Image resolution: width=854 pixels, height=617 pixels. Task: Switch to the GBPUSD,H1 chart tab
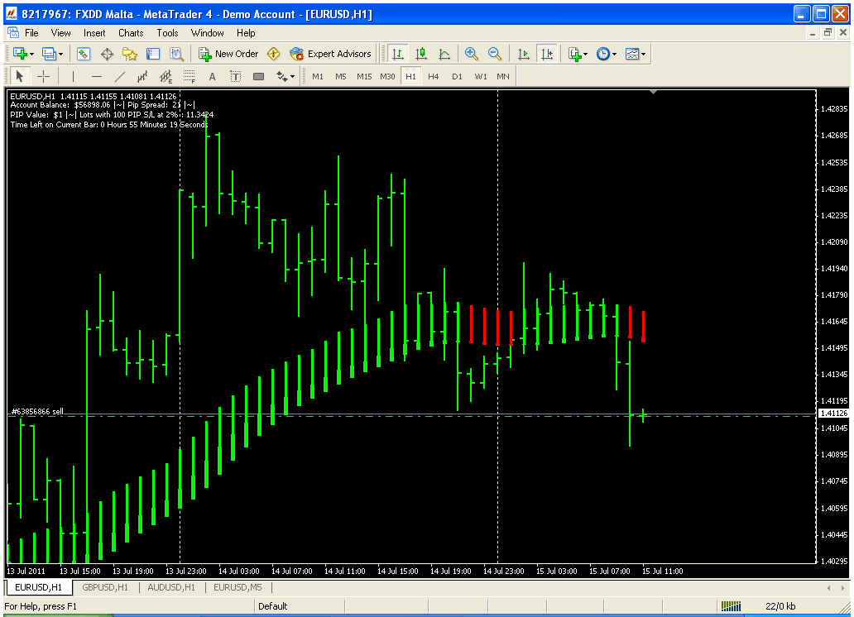click(x=104, y=587)
